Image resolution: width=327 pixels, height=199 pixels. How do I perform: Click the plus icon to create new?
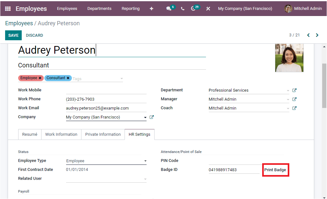[151, 9]
